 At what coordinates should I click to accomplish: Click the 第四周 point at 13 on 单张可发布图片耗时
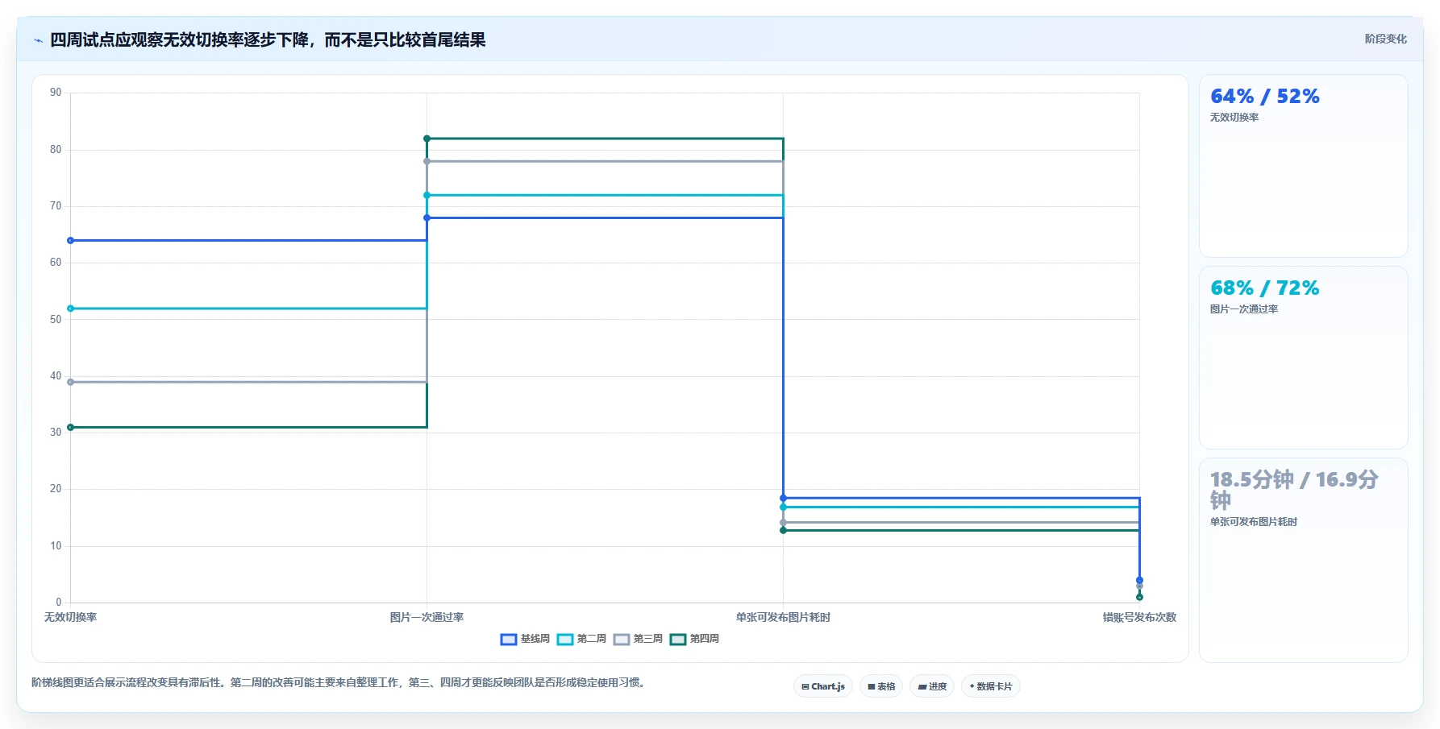click(783, 530)
